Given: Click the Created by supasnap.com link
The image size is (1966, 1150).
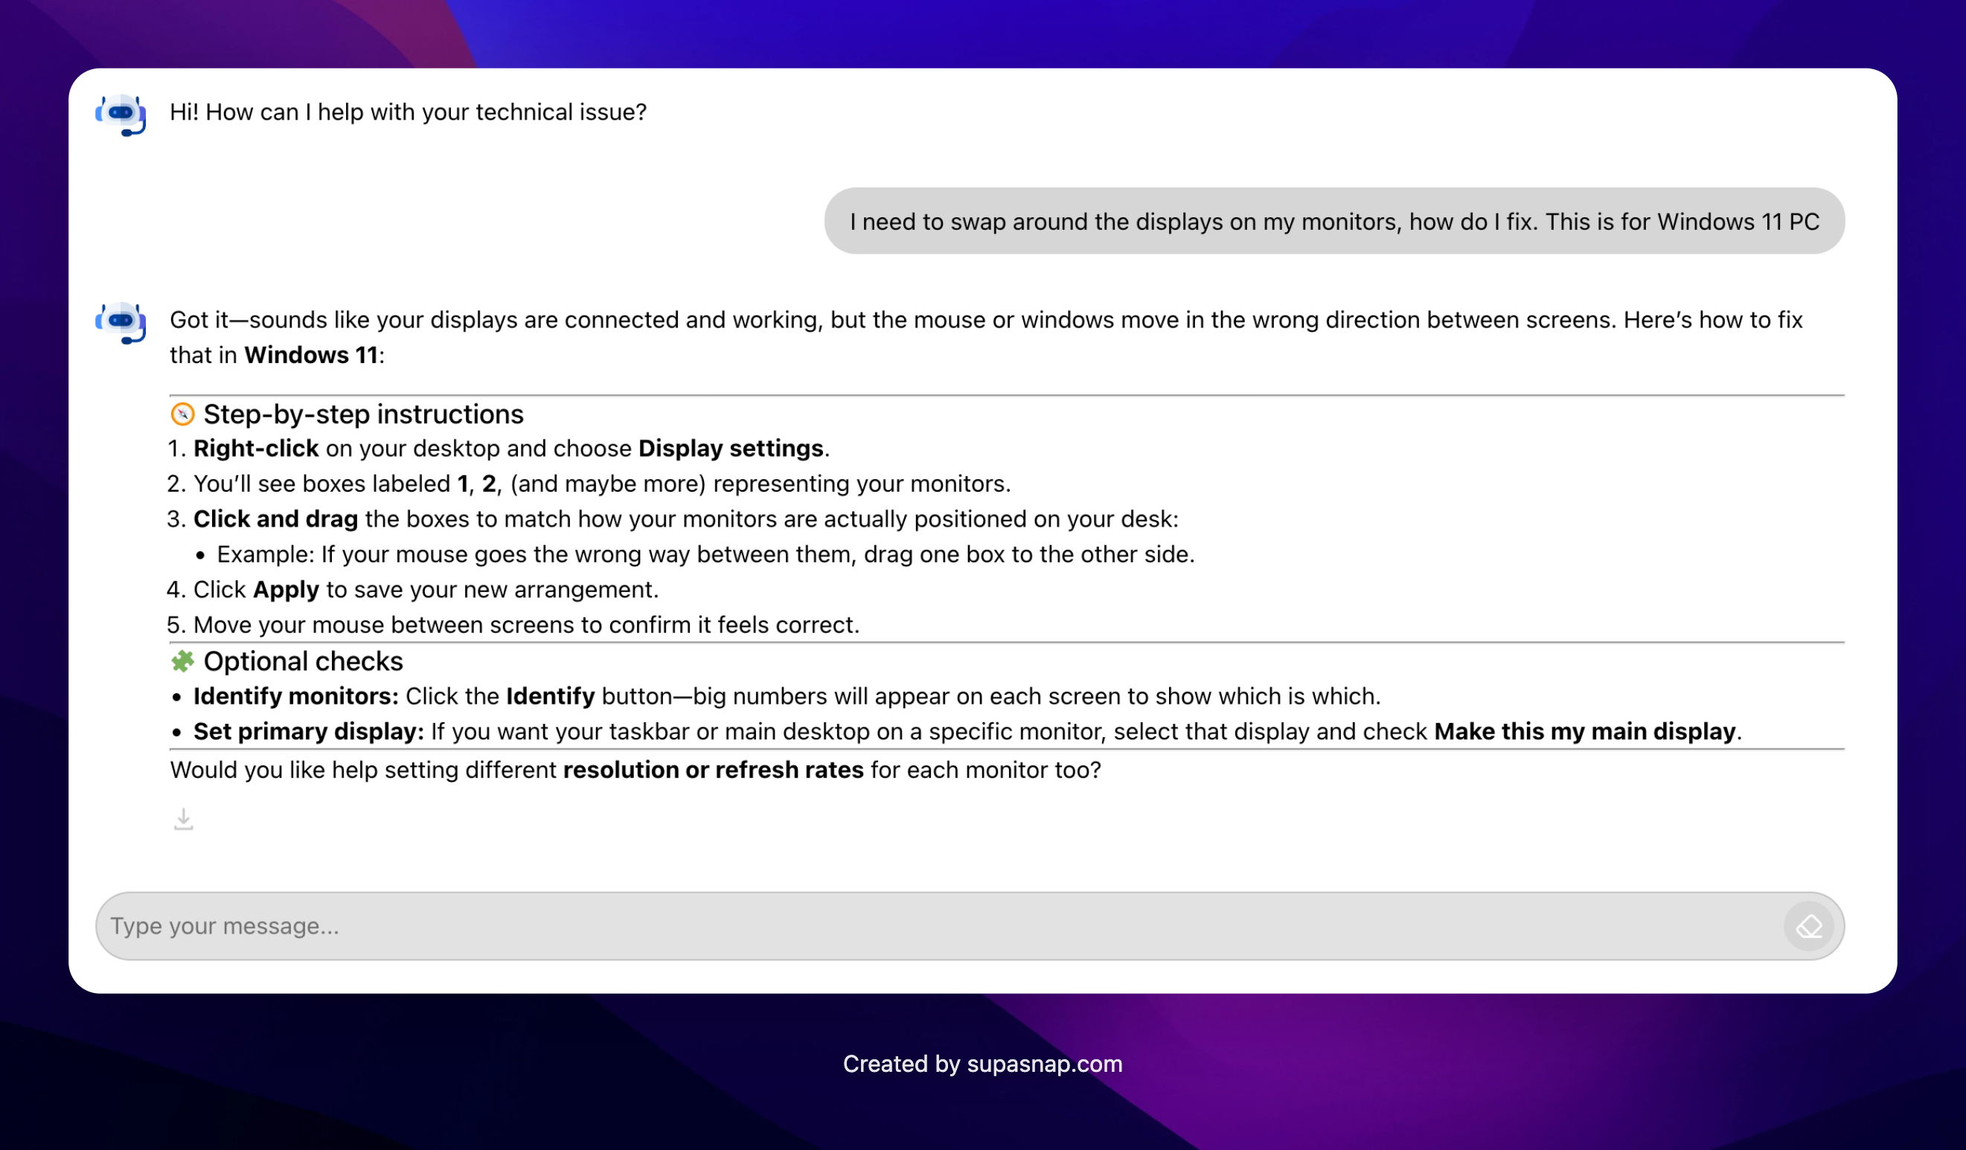Looking at the screenshot, I should 982,1064.
